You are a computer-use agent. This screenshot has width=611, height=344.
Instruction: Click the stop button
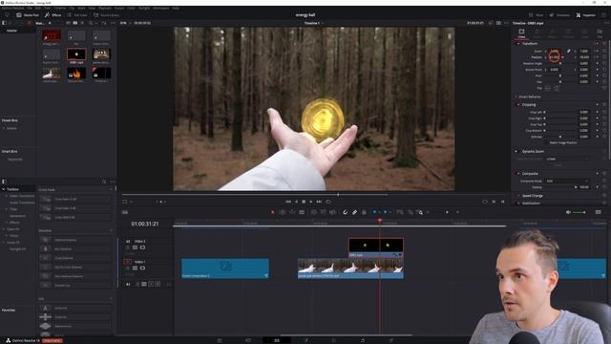coord(304,202)
